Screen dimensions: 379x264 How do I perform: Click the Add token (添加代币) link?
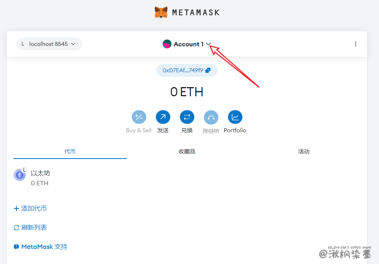[x=30, y=208]
